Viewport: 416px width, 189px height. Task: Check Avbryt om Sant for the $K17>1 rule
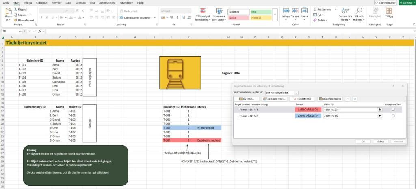393,109
